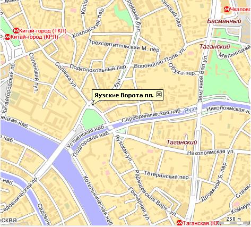Viewport: 251px width, 227px height.
Task: Click the Басманный district label
Action: pyautogui.click(x=224, y=21)
